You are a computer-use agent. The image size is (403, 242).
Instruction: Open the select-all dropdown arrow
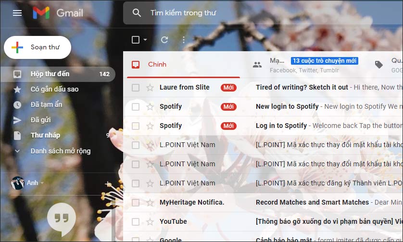tap(145, 40)
